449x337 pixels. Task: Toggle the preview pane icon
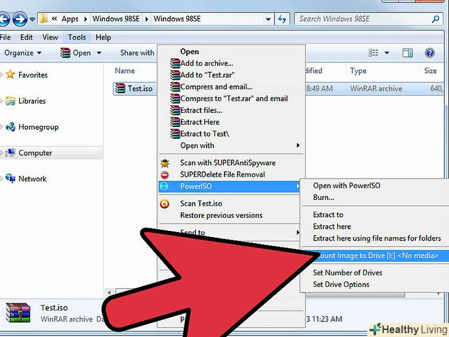pos(407,53)
